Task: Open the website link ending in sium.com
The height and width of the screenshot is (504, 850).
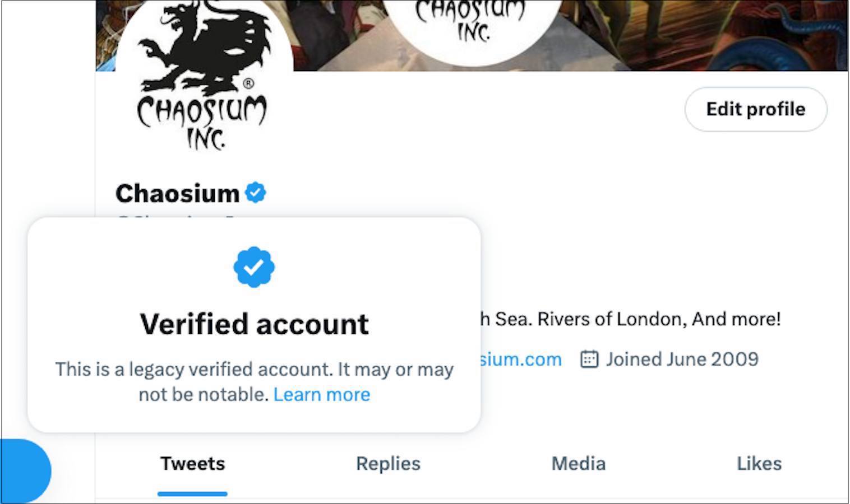Action: coord(520,360)
